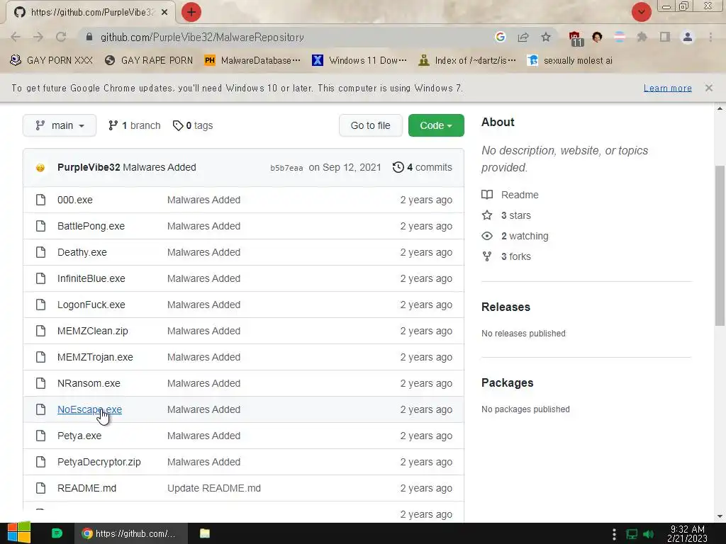Open InfiniteBlue.exe file link

coord(91,278)
